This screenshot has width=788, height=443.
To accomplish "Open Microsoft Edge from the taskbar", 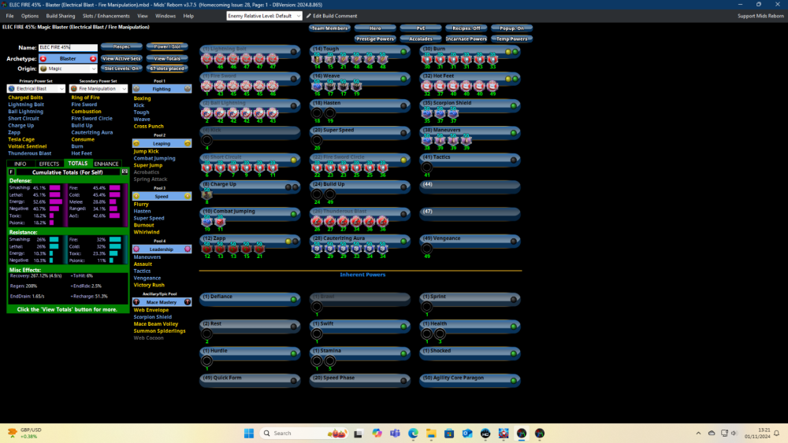I will (x=413, y=434).
